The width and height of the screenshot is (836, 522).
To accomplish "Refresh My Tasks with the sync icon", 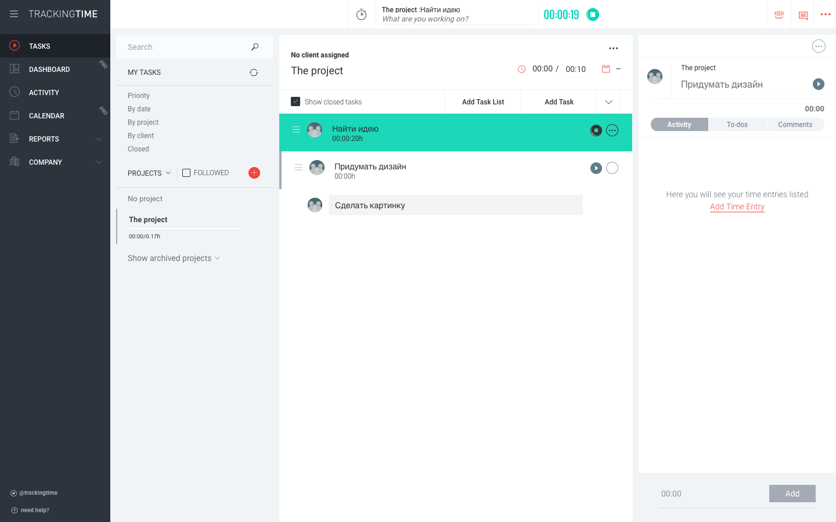I will click(254, 72).
